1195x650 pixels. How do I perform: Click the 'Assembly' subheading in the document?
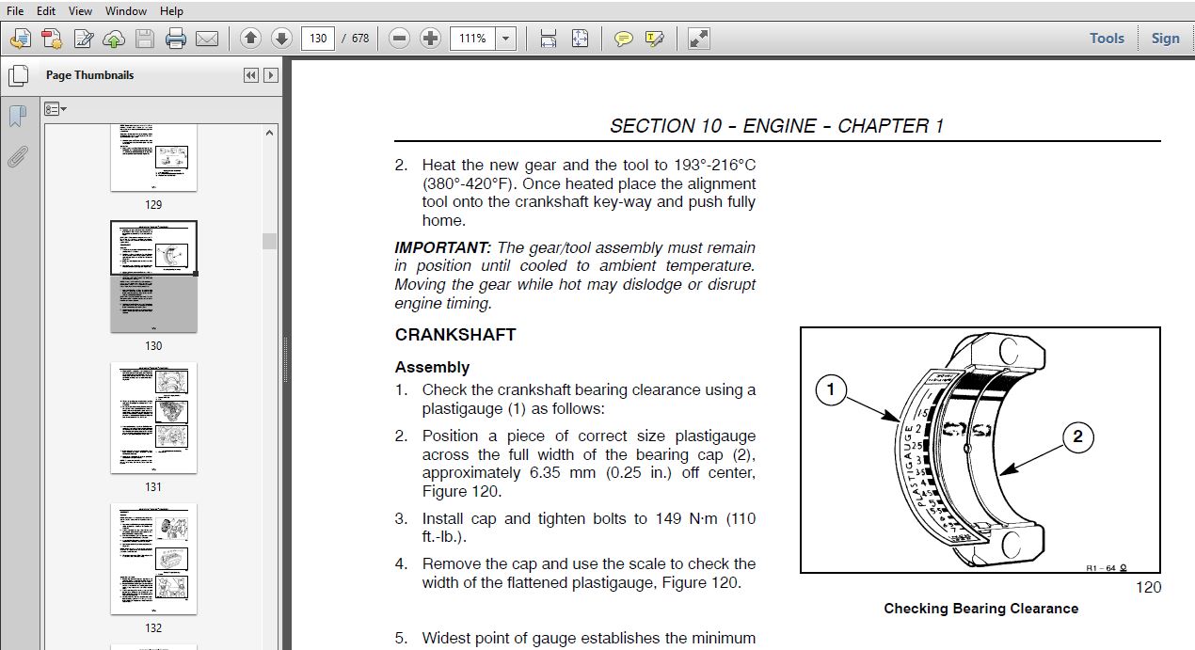(432, 368)
